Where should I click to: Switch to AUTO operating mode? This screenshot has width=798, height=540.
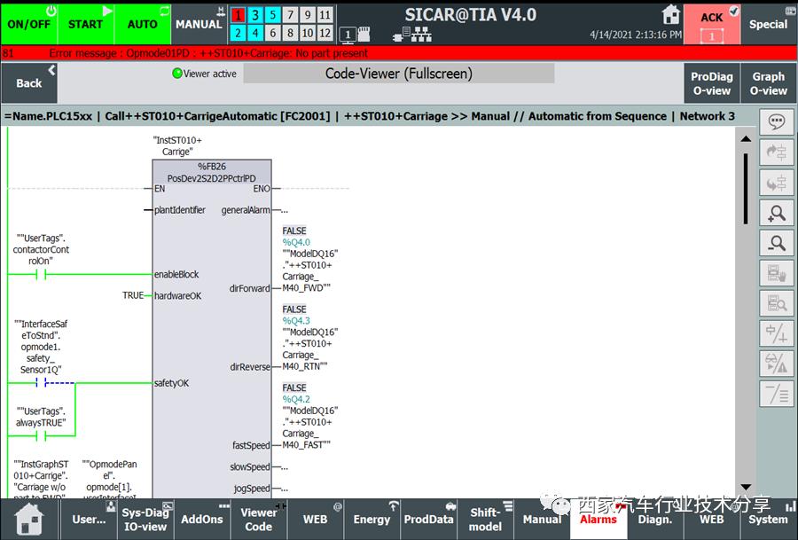coord(142,22)
